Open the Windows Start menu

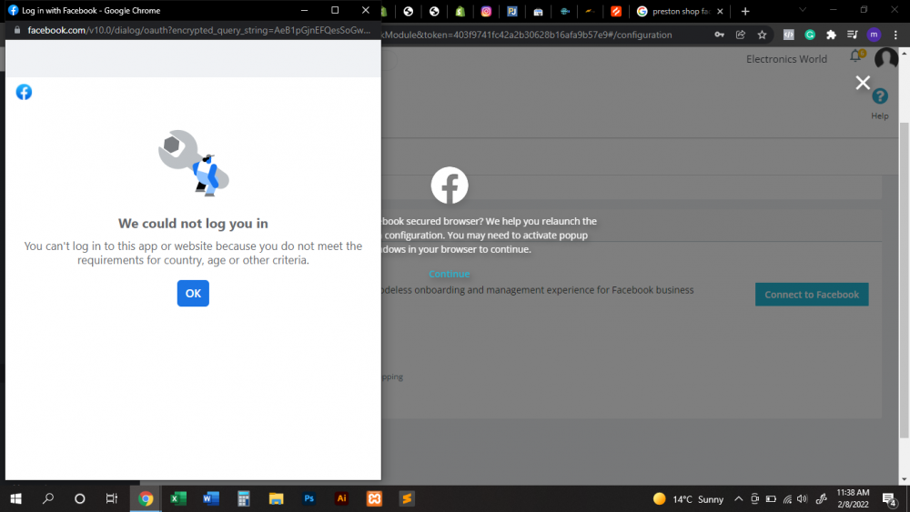(16, 498)
